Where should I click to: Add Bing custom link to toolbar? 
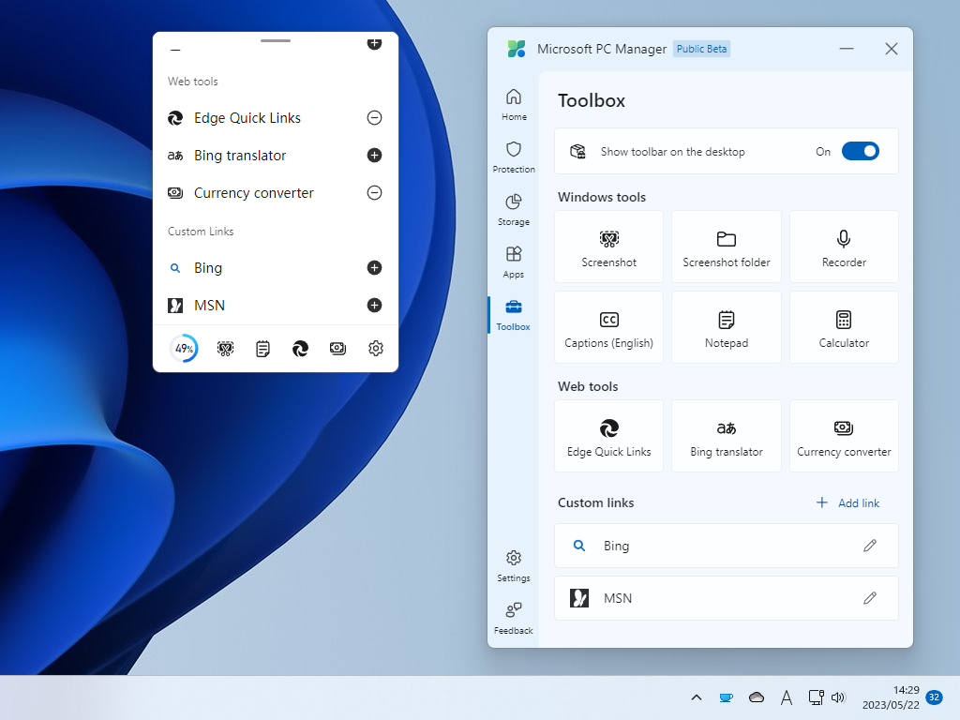(374, 267)
